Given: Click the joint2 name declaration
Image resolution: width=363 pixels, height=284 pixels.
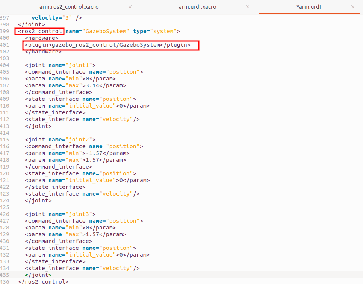Looking at the screenshot, I should (x=60, y=140).
